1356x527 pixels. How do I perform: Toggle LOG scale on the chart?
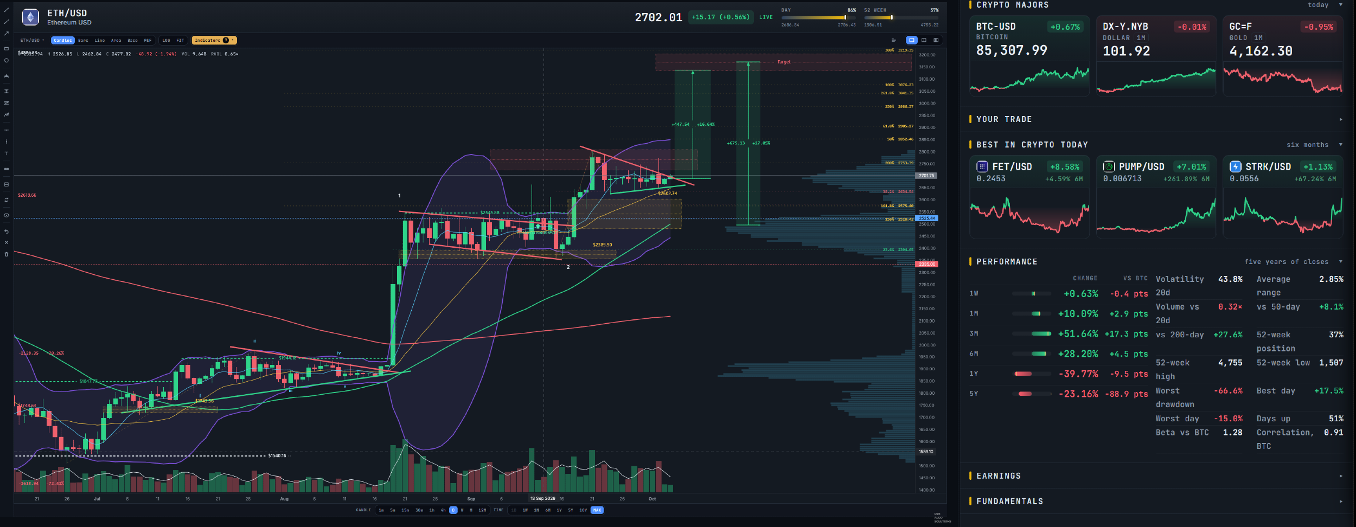coord(166,40)
